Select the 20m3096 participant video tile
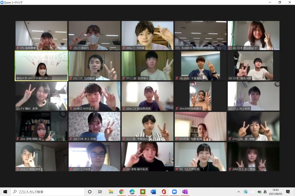The image size is (295, 196). click(x=200, y=96)
